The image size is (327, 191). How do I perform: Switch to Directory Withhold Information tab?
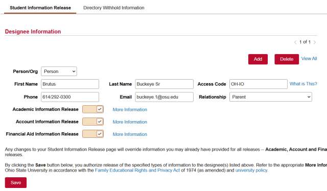pos(113,8)
